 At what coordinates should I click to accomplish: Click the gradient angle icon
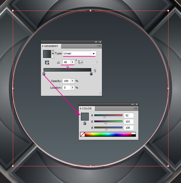pos(58,62)
